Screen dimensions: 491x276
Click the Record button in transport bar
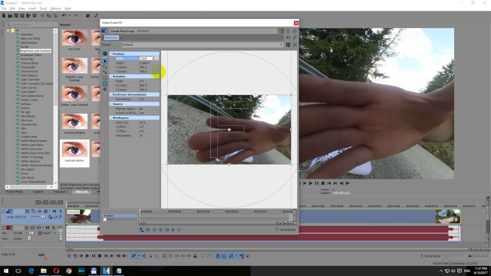69,256
